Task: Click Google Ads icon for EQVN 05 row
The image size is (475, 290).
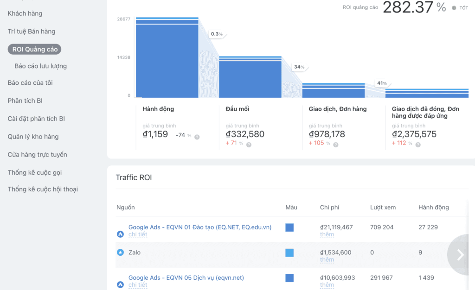Action: 120,284
